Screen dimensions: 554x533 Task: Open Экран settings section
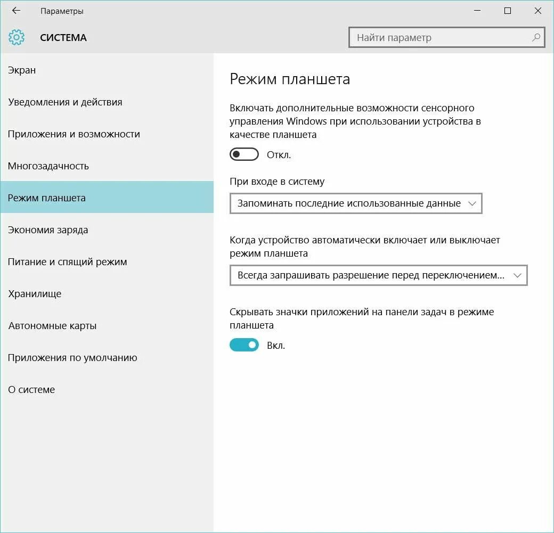[107, 70]
